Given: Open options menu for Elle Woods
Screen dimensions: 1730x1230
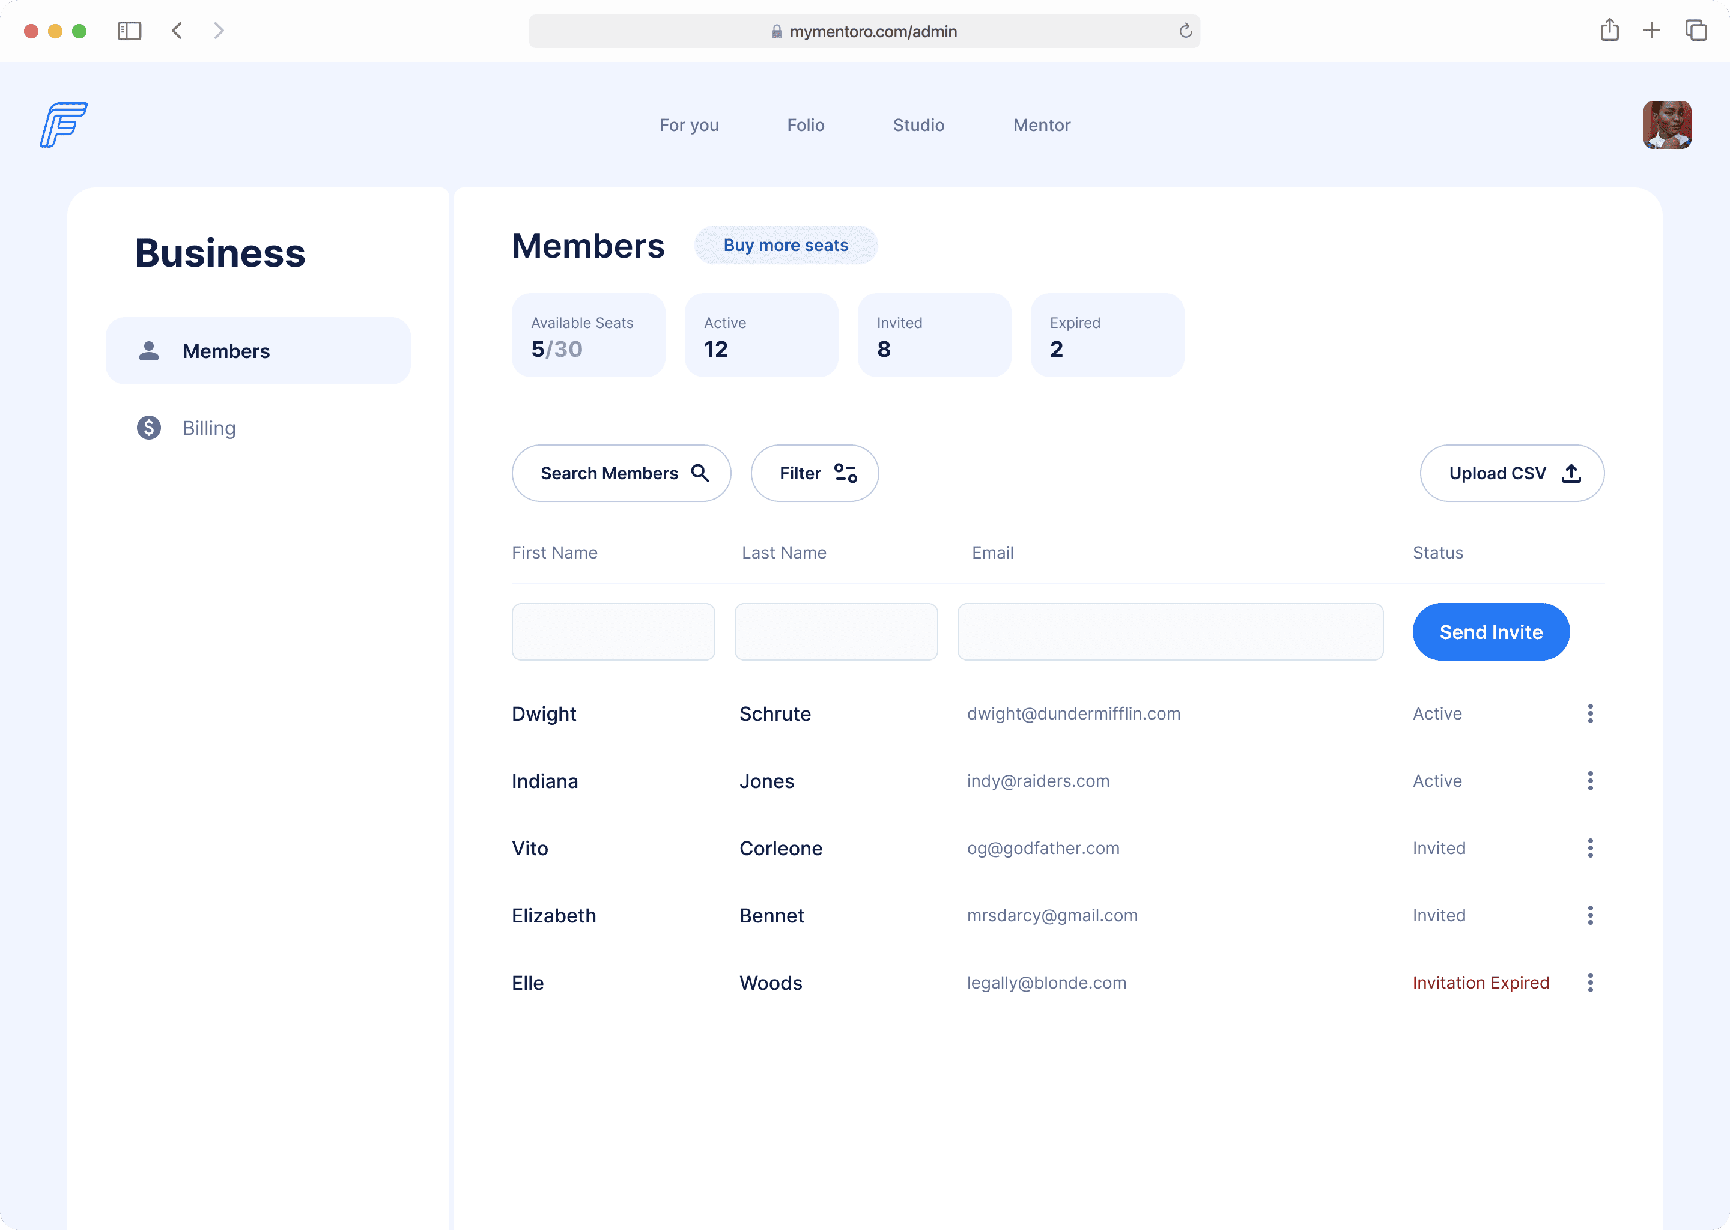Looking at the screenshot, I should (1590, 983).
